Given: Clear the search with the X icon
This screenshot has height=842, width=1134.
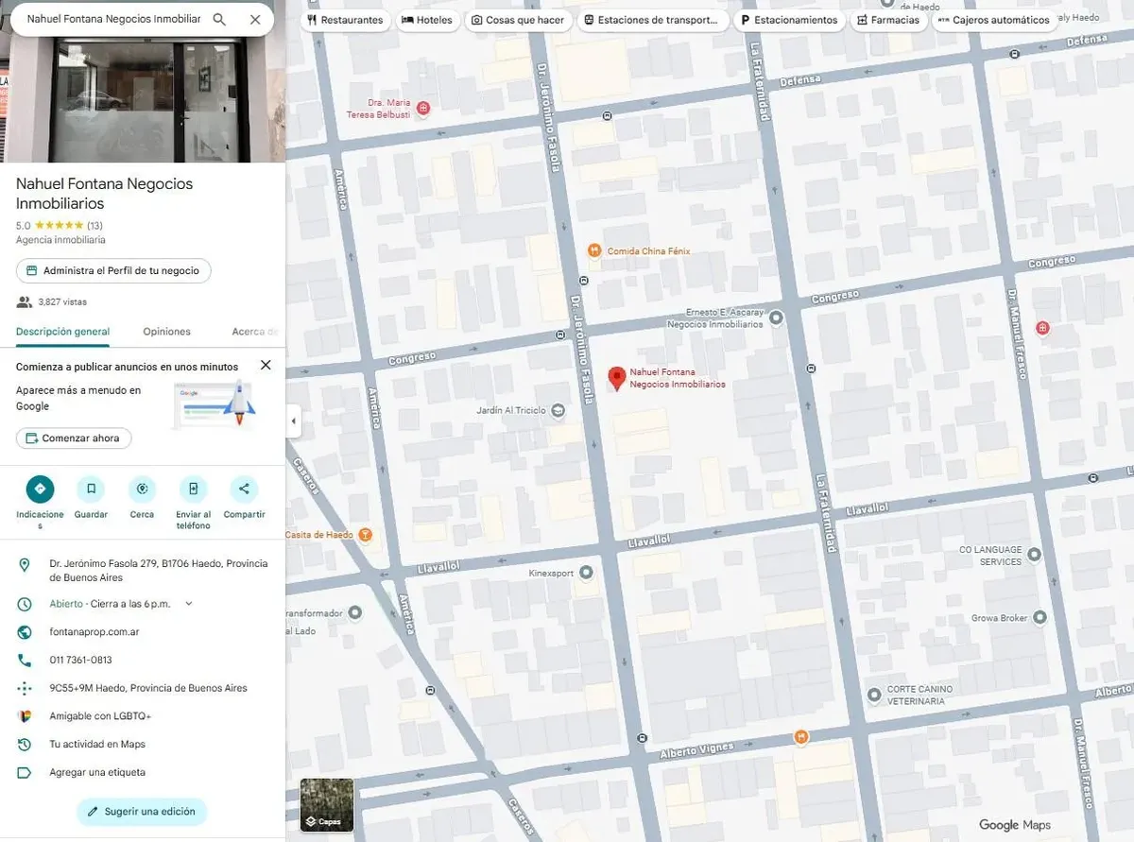Looking at the screenshot, I should (255, 19).
